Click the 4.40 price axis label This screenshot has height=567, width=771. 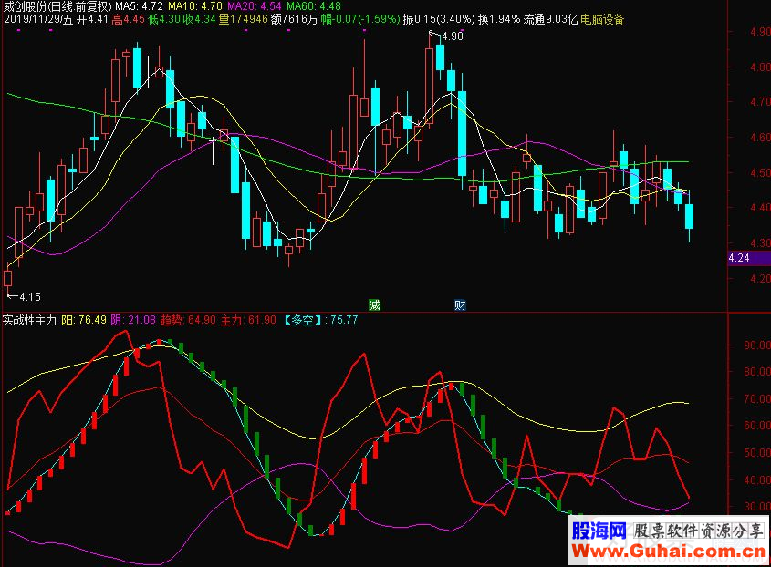pyautogui.click(x=760, y=208)
